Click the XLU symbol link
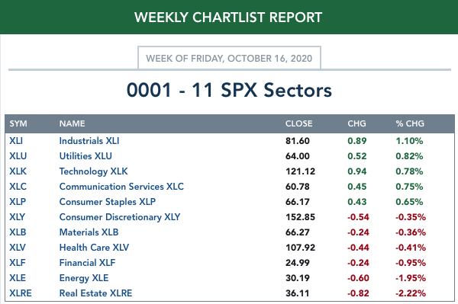This screenshot has height=304, width=458. (18, 156)
